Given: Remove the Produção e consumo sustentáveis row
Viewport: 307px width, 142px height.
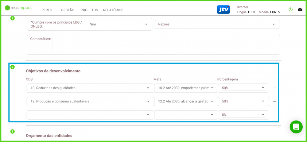Looking at the screenshot, I should point(274,101).
